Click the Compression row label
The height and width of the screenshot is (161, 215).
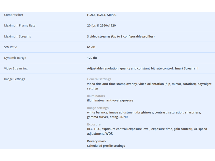coord(13,15)
